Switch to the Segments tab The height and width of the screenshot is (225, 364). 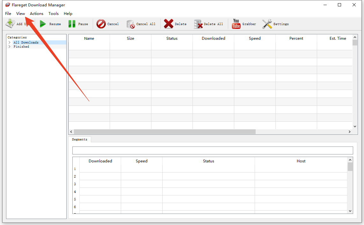click(80, 139)
